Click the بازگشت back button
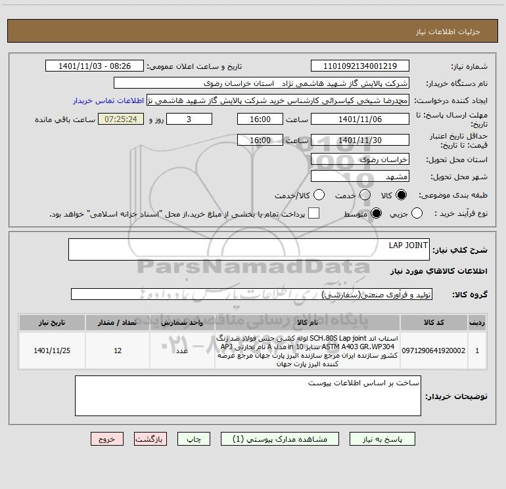Screen dimensions: 506x489 150,439
